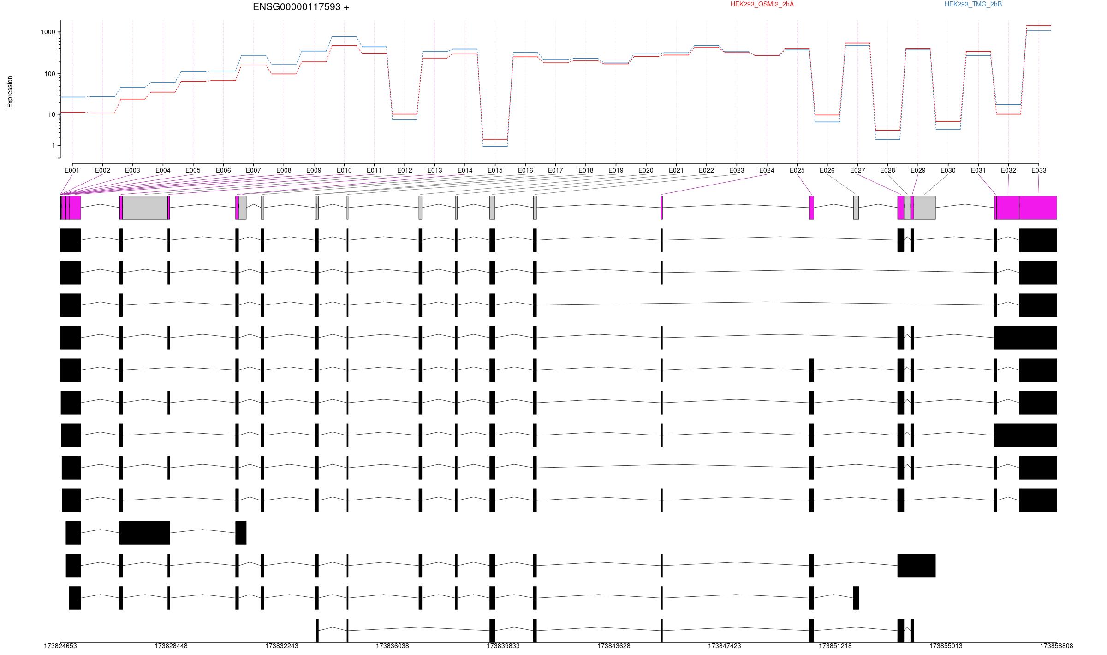Image resolution: width=1107 pixels, height=655 pixels.
Task: Click the Expression y-axis label
Action: (x=10, y=92)
